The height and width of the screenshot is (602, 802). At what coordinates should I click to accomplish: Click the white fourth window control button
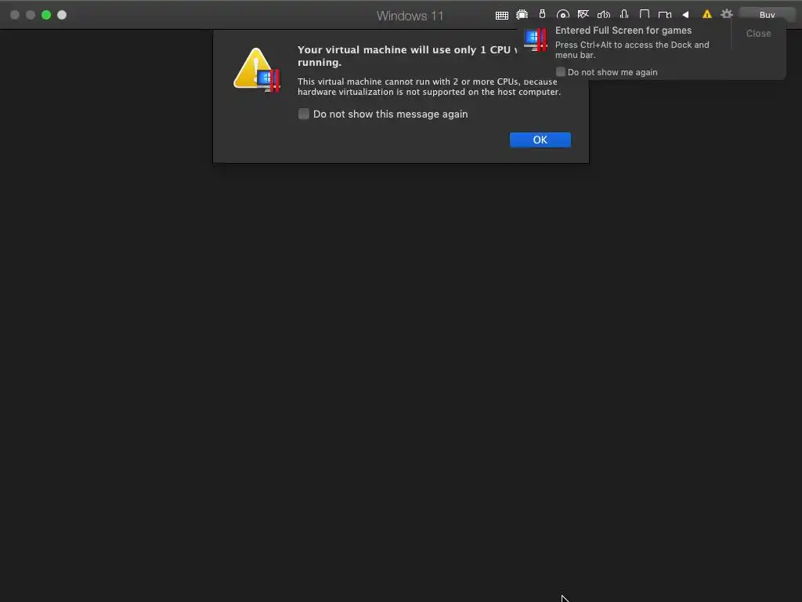point(62,15)
